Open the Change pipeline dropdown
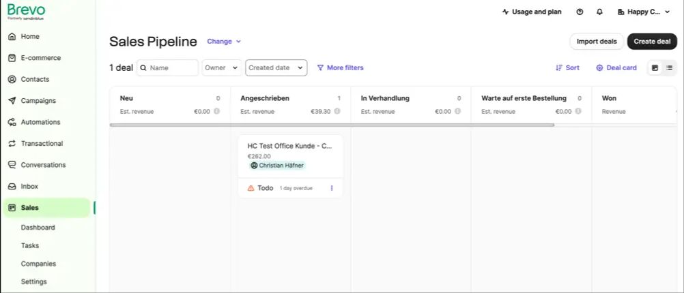Image resolution: width=684 pixels, height=293 pixels. [224, 42]
